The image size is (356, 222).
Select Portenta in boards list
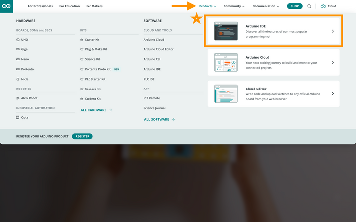[x=27, y=69]
